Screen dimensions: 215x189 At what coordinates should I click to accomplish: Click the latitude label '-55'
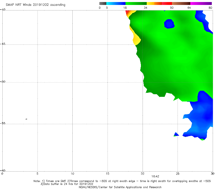[x=3, y=123]
